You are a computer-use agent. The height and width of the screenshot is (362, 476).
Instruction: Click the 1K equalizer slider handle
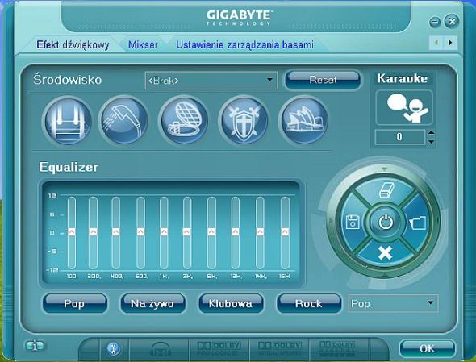pos(164,232)
